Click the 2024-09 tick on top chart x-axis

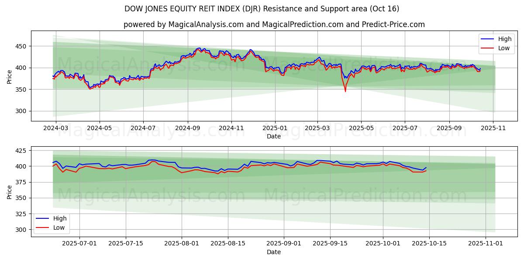point(188,129)
